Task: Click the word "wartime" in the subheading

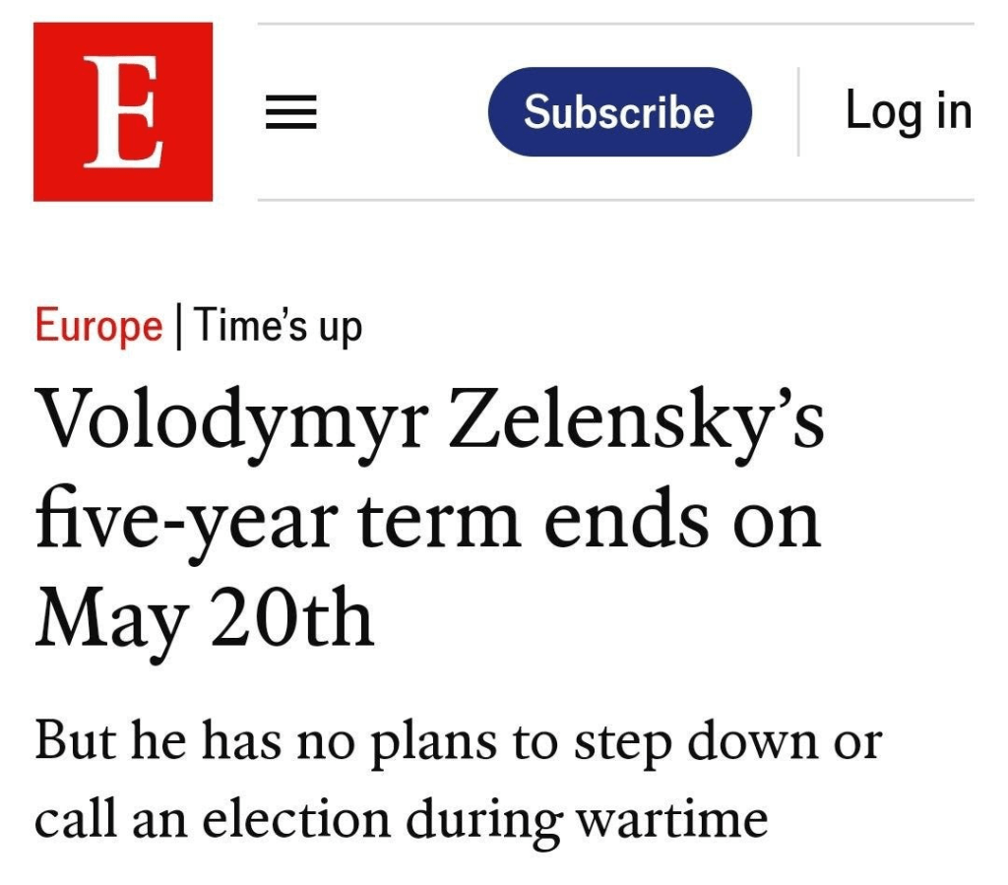Action: coord(671,819)
